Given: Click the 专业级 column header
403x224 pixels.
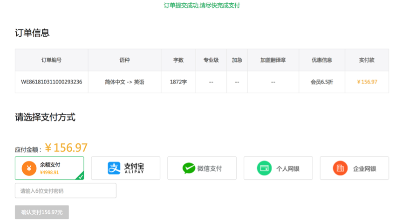Looking at the screenshot, I should click(x=211, y=60).
